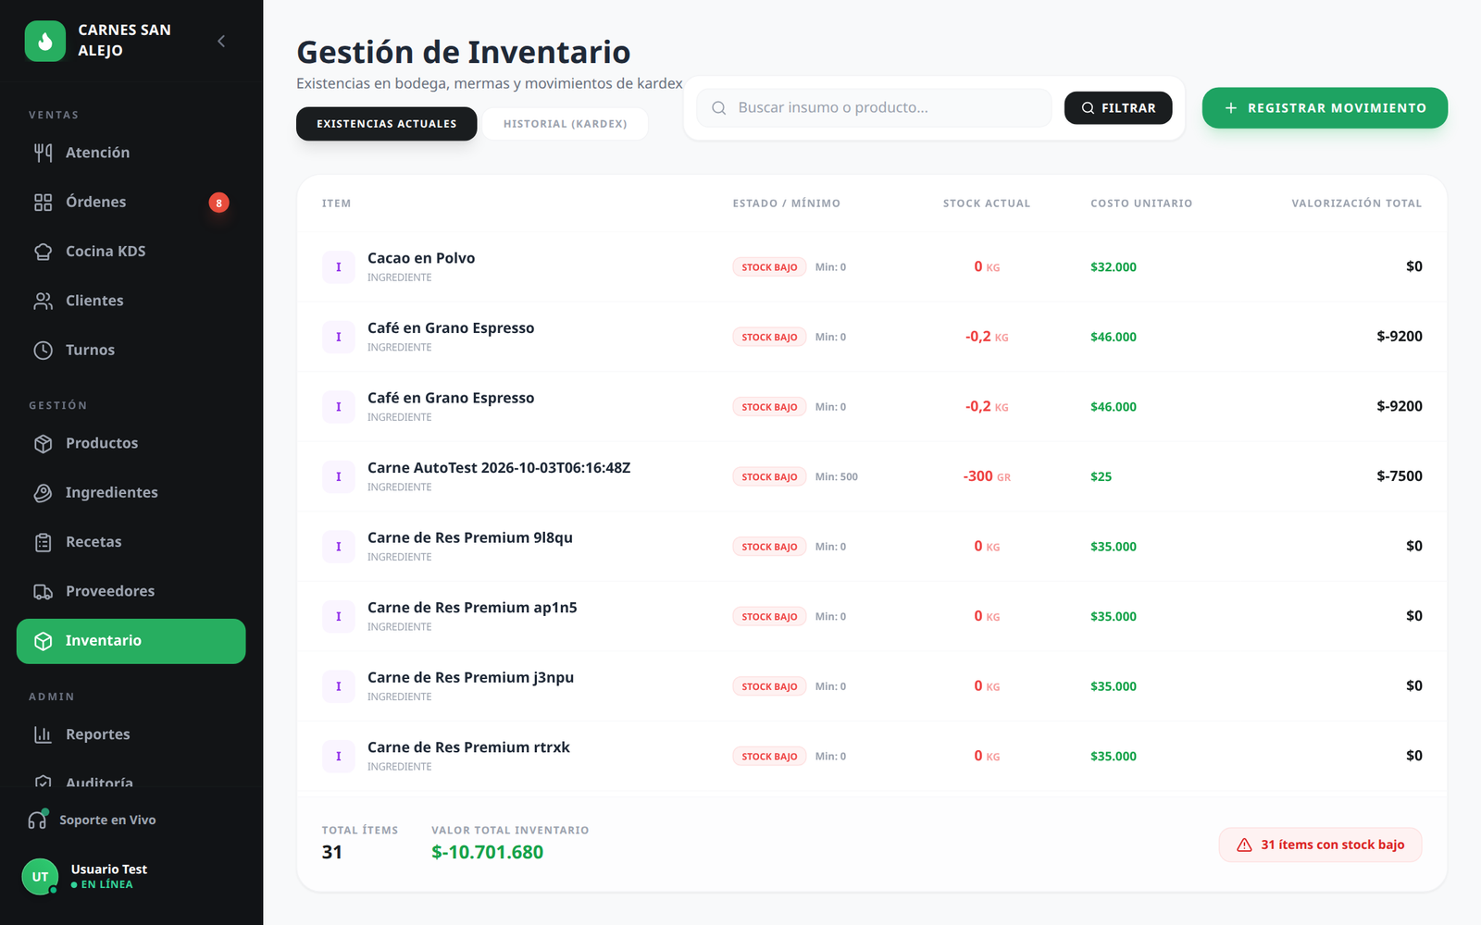Click the $32.000 unit cost value
This screenshot has height=925, width=1481.
(1114, 267)
